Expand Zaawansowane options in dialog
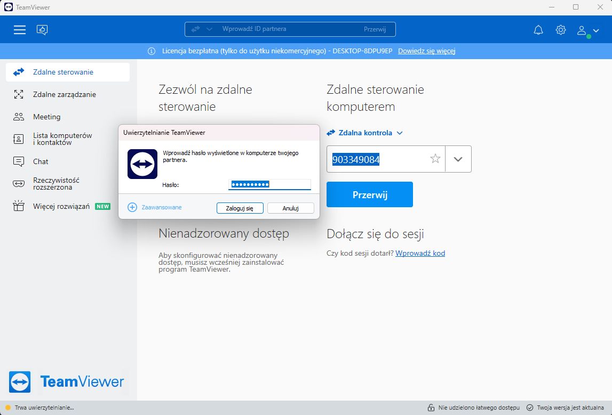The width and height of the screenshot is (612, 415). click(155, 207)
